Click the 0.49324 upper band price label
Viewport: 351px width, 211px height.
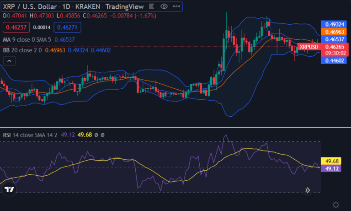click(x=334, y=24)
